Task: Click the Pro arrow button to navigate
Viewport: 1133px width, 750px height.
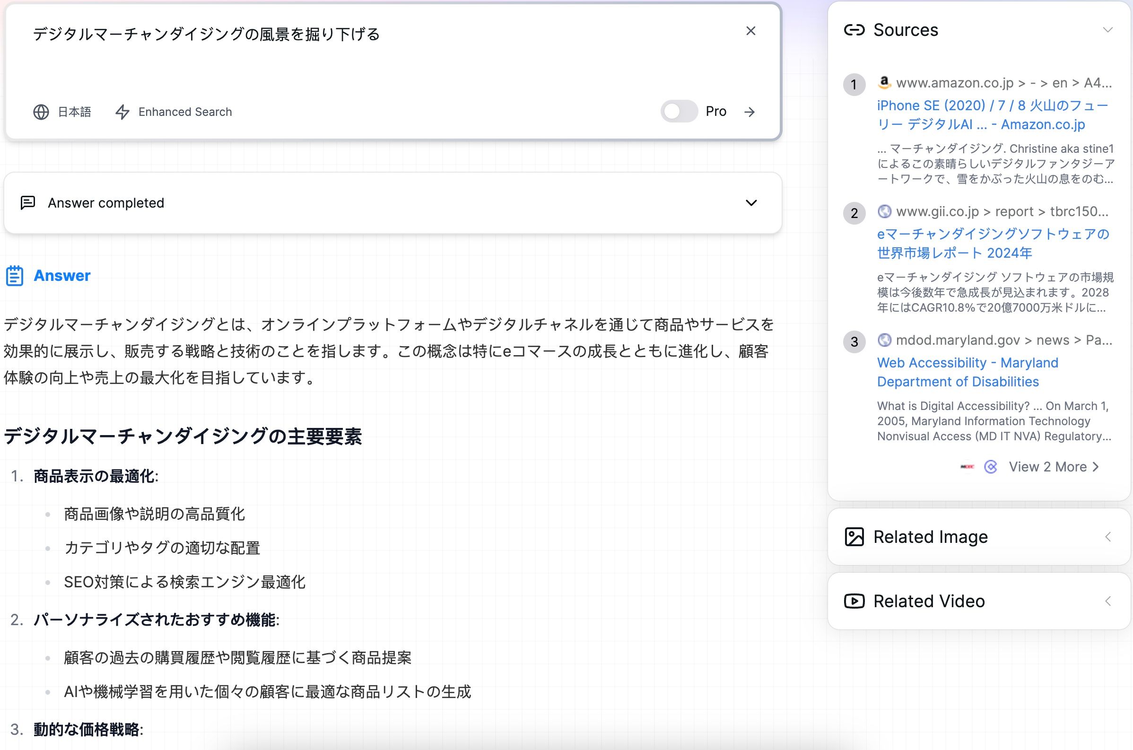Action: 750,111
